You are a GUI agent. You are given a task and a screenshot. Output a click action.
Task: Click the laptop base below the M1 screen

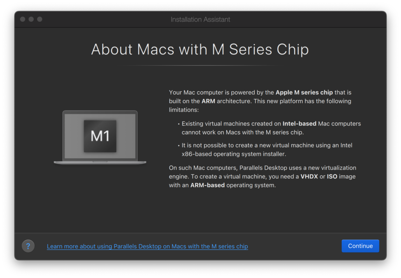coord(100,162)
